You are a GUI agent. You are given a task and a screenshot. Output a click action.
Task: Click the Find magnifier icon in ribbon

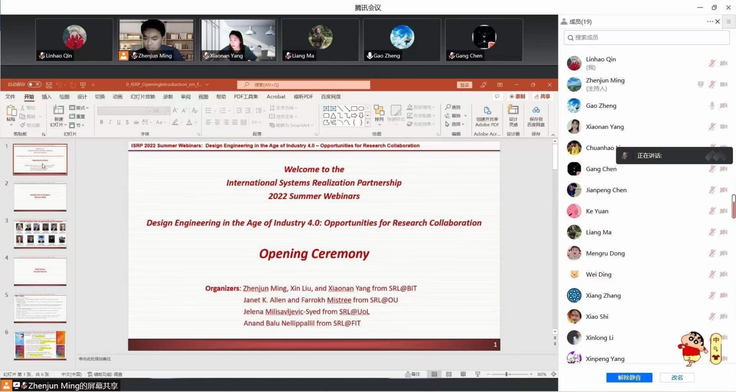pos(448,107)
